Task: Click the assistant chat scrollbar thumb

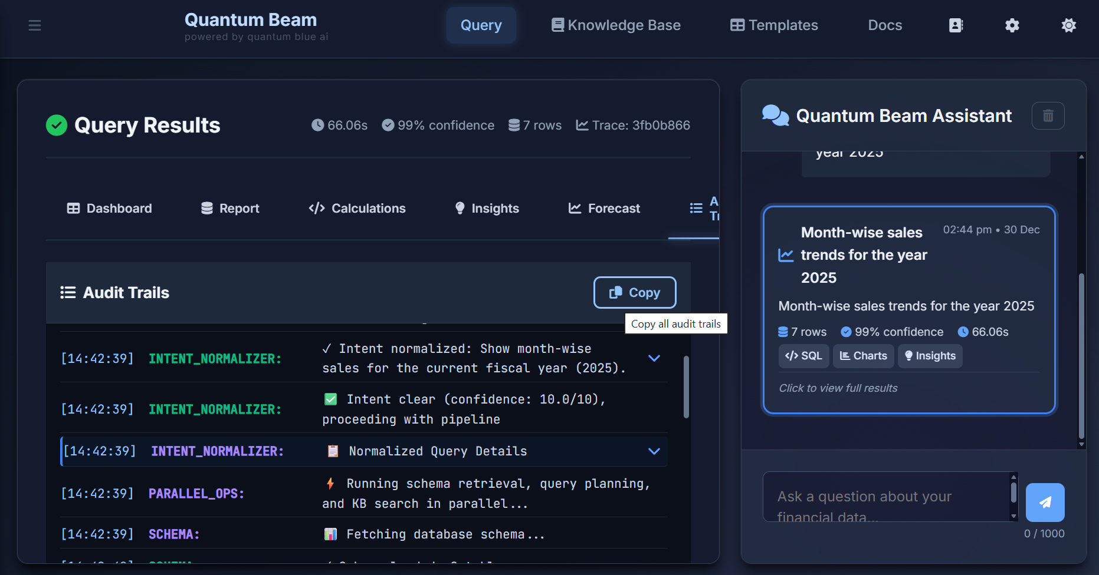Action: 1081,356
